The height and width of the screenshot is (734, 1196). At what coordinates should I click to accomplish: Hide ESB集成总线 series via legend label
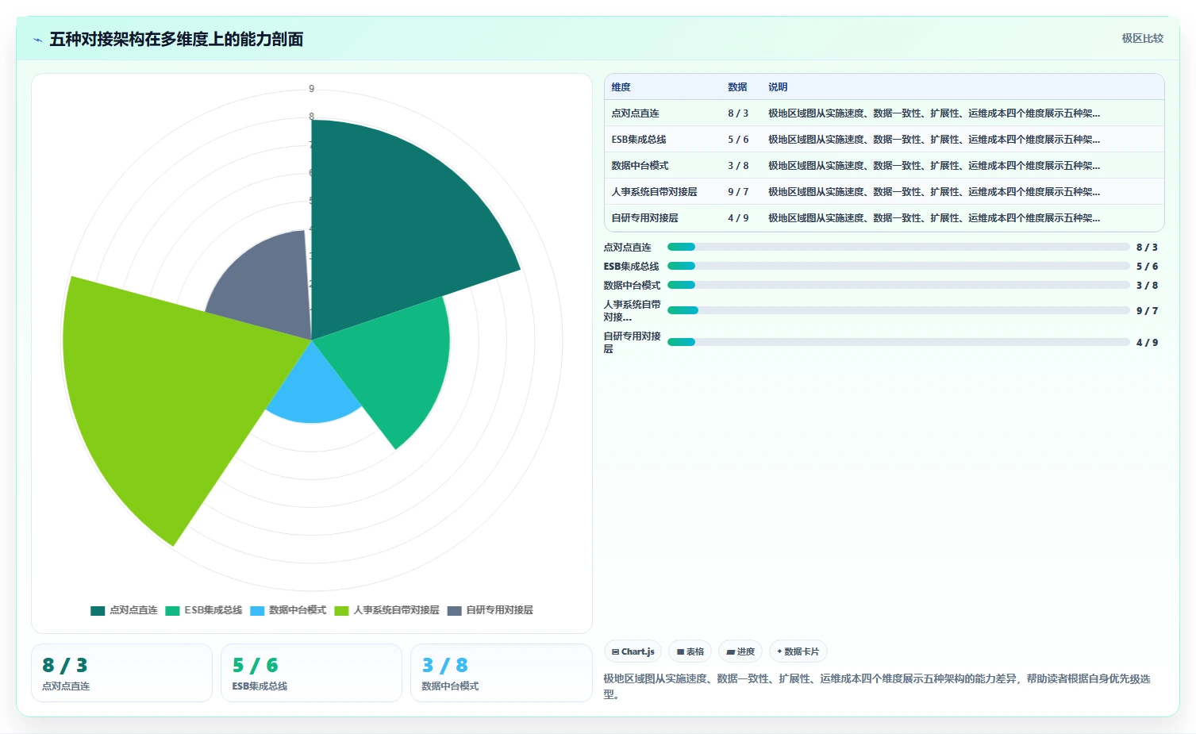pos(213,610)
